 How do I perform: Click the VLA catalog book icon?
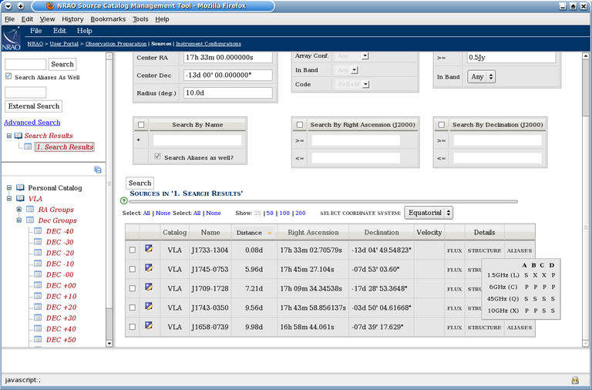(x=20, y=199)
